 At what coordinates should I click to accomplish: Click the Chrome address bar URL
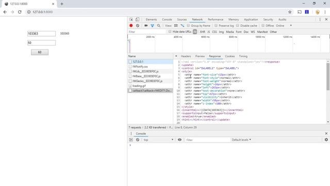(x=42, y=12)
